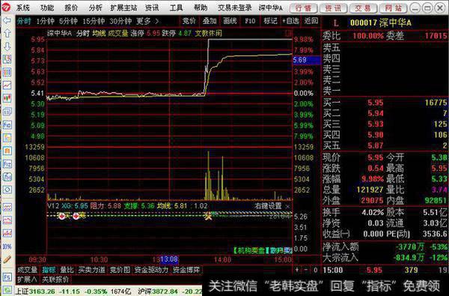Open the 分析 menu
Screen dimensions: 449x296
95,7
